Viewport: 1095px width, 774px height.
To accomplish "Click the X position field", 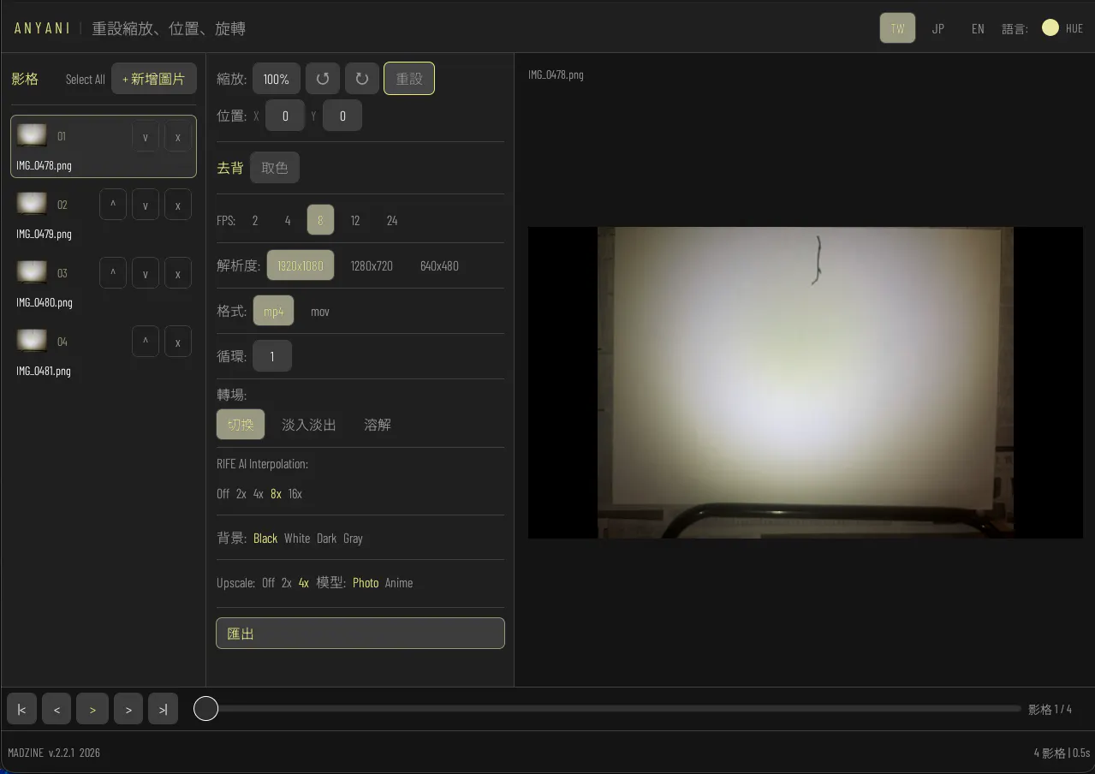I will pyautogui.click(x=285, y=116).
